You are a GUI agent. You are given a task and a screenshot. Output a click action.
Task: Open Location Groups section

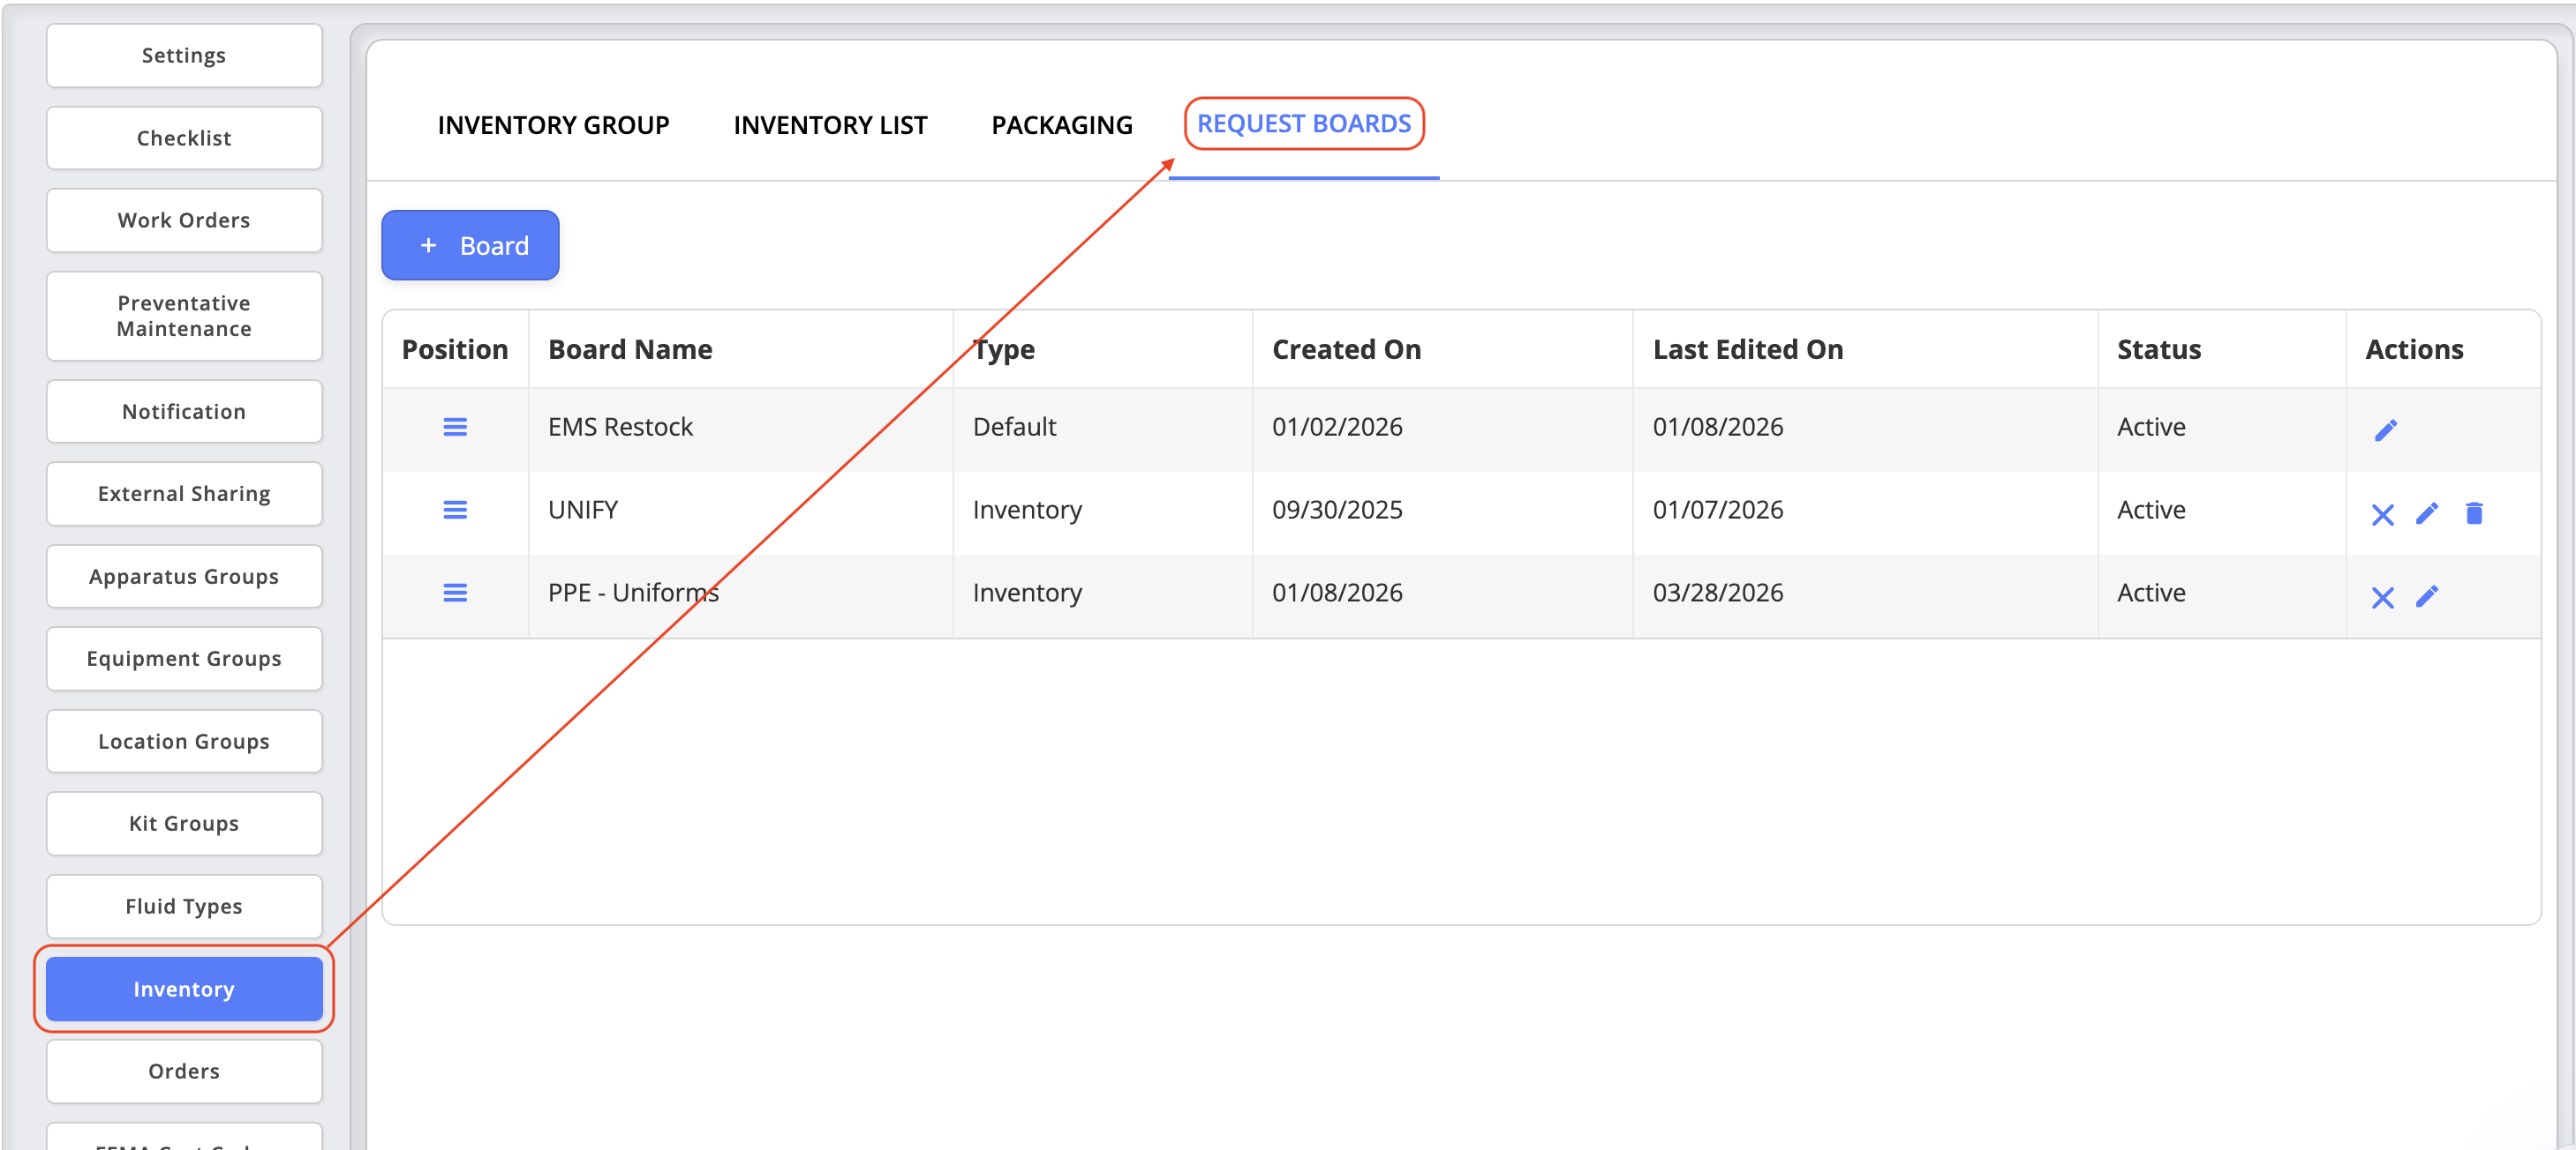pos(184,743)
